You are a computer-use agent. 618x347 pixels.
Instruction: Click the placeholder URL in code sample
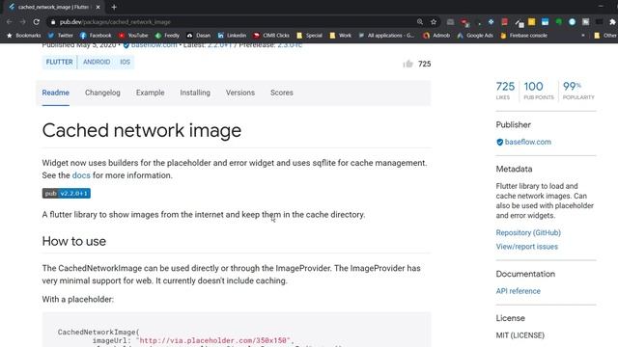coord(214,340)
